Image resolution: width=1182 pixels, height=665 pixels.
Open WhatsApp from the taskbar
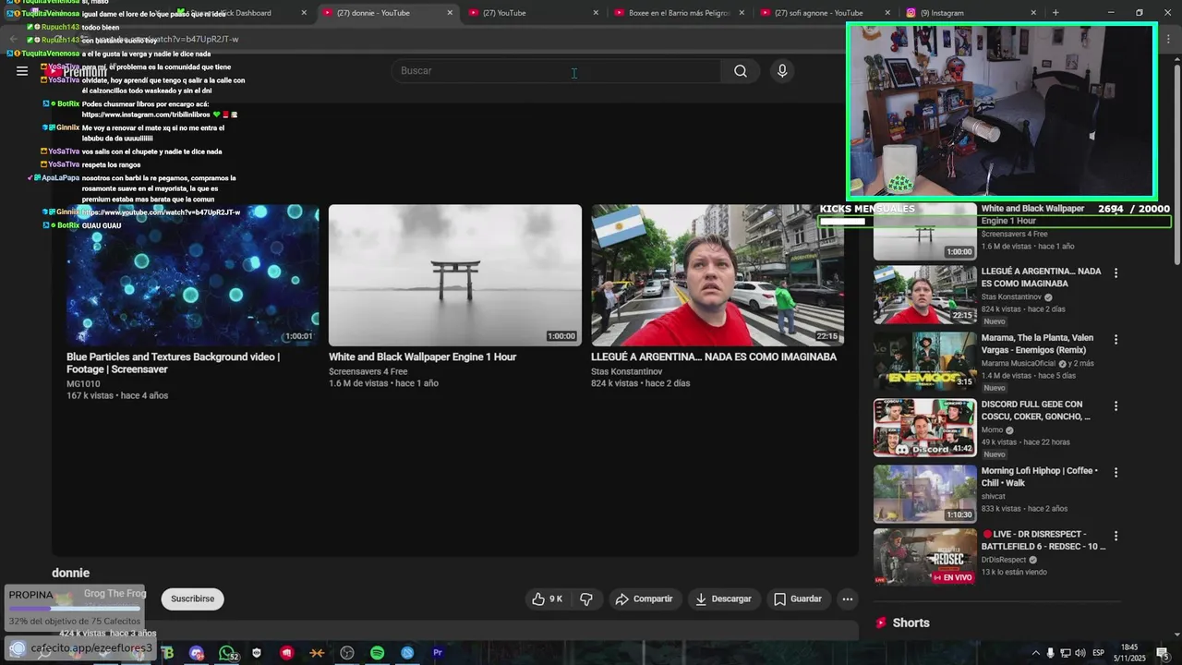point(227,653)
